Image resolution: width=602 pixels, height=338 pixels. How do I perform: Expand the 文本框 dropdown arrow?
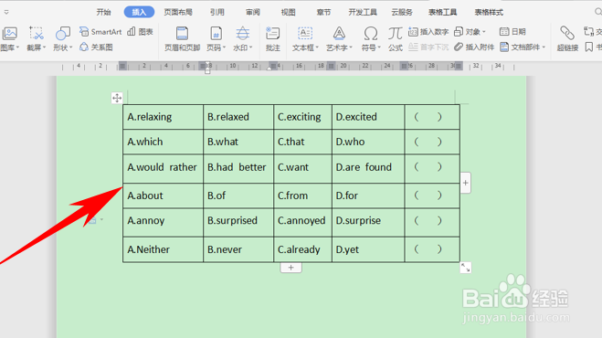coord(317,48)
